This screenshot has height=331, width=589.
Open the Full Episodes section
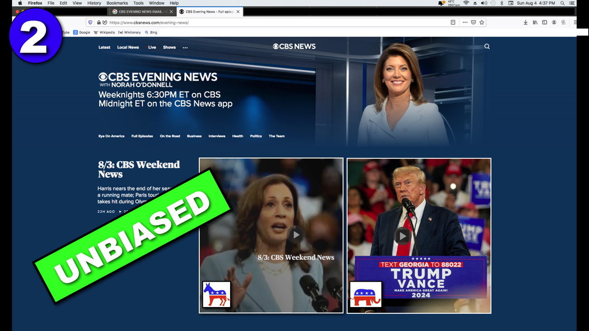[x=142, y=136]
